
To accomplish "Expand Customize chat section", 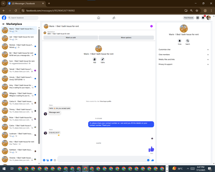I will point(184,49).
